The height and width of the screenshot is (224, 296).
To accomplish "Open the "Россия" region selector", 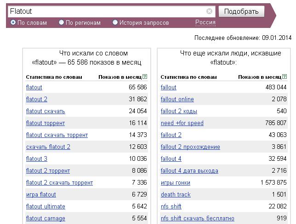I will point(205,22).
